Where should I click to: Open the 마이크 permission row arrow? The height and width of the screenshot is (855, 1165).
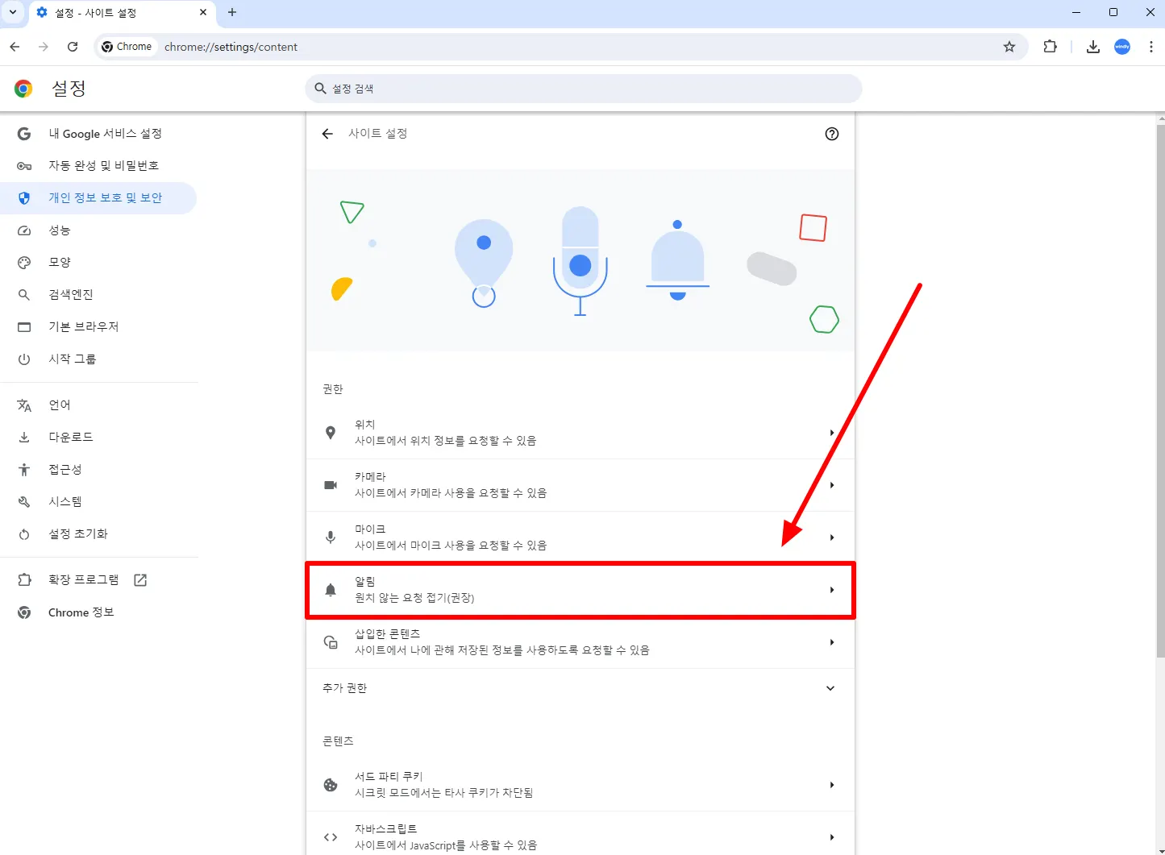832,537
